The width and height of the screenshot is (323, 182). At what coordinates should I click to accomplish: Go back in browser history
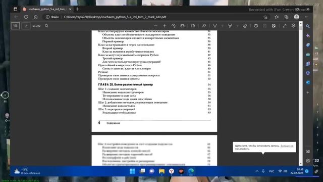[16, 17]
